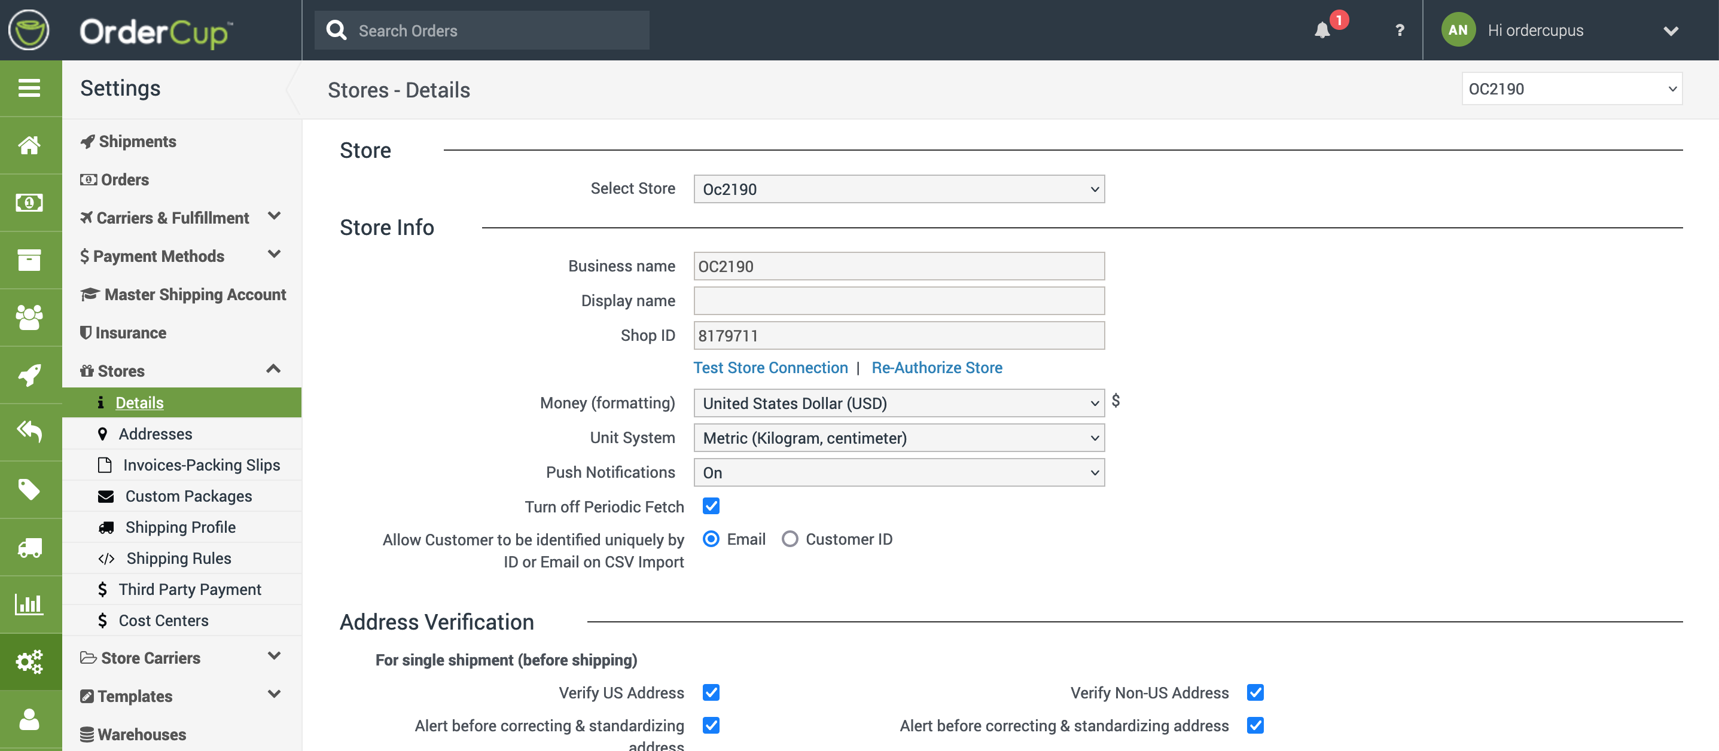Viewport: 1719px width, 751px height.
Task: Open the help question mark icon
Action: point(1400,30)
